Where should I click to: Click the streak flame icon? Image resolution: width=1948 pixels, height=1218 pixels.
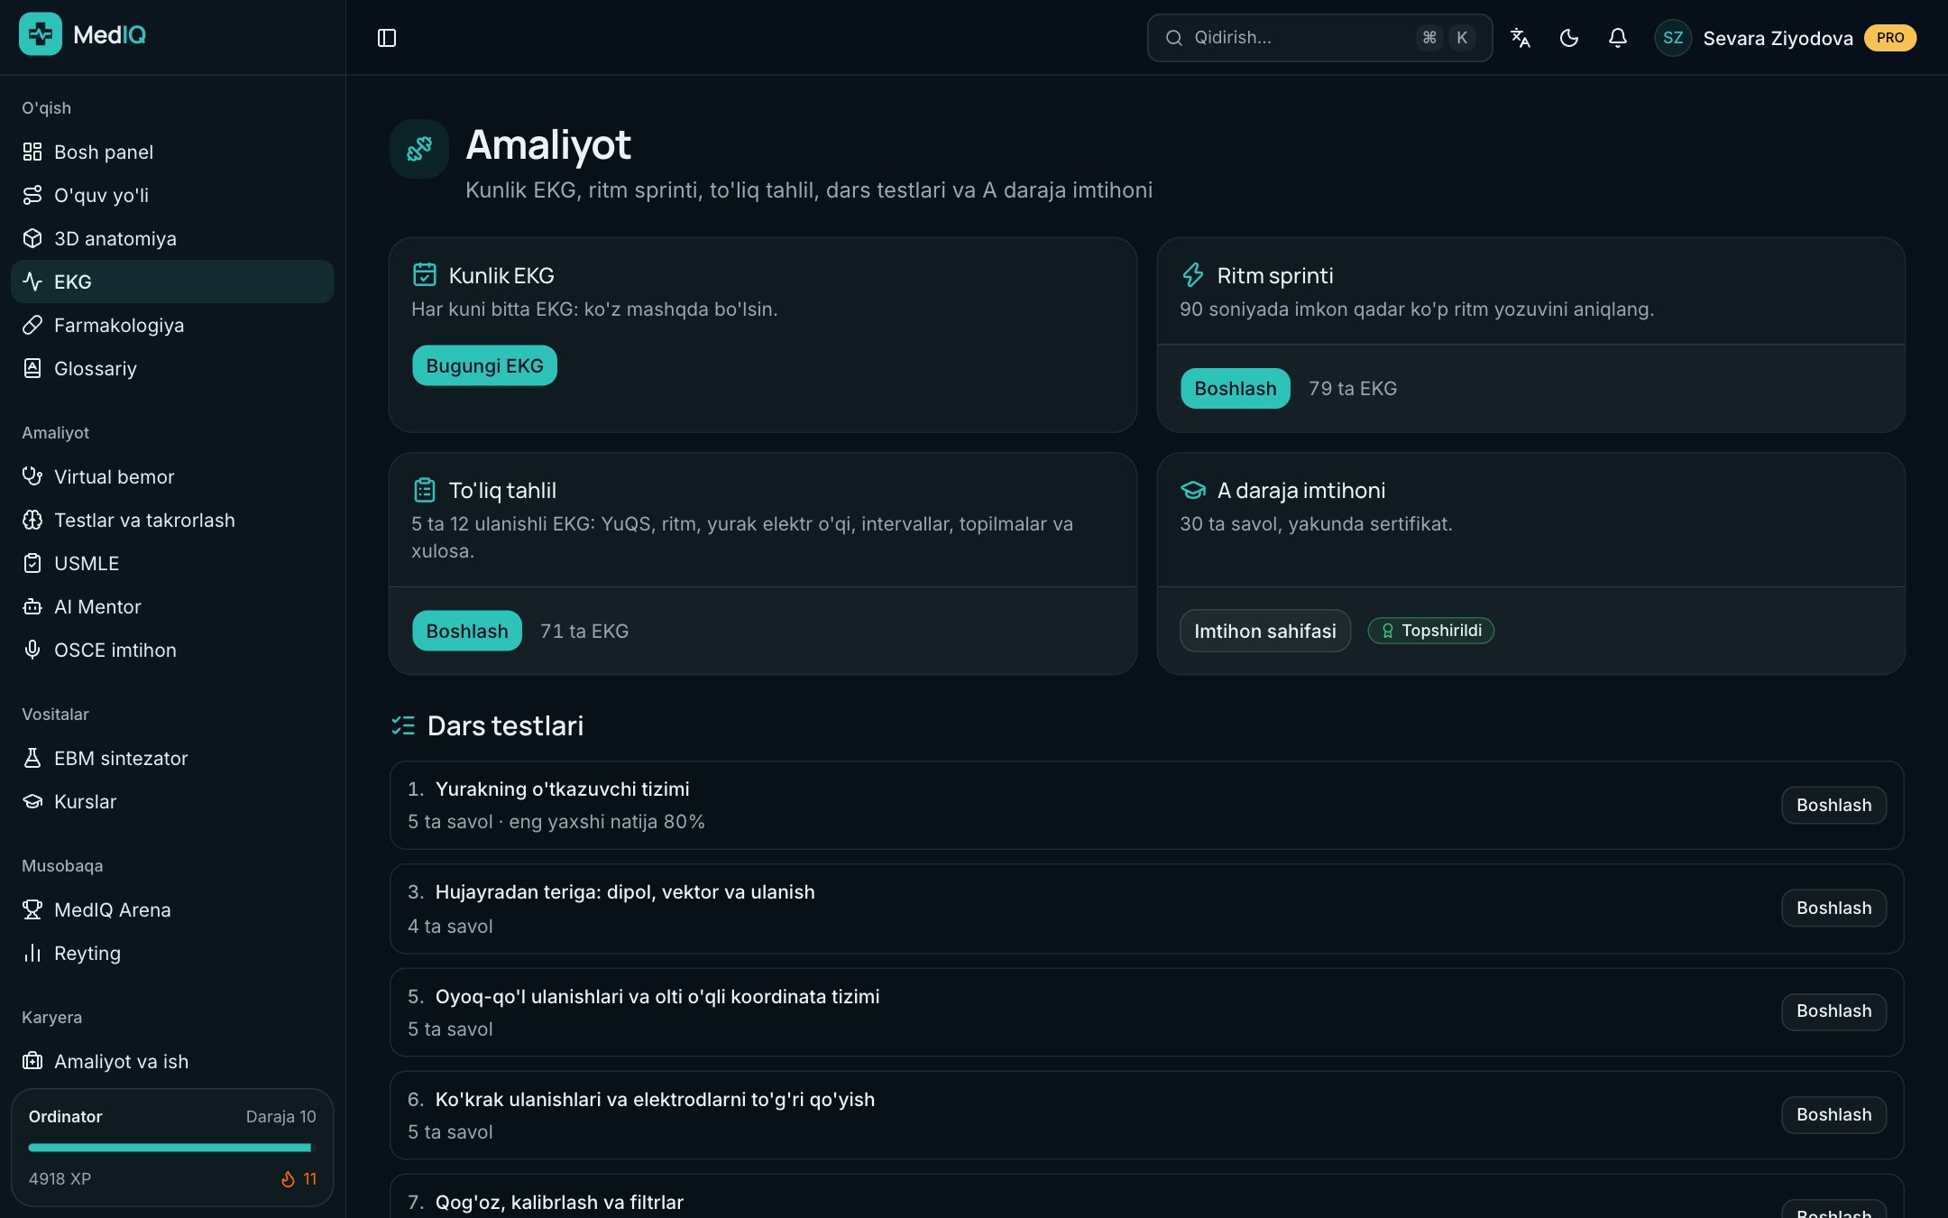point(288,1179)
